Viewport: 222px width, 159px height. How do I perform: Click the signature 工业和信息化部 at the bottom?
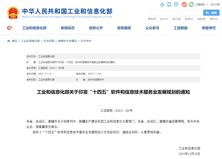click(189, 148)
